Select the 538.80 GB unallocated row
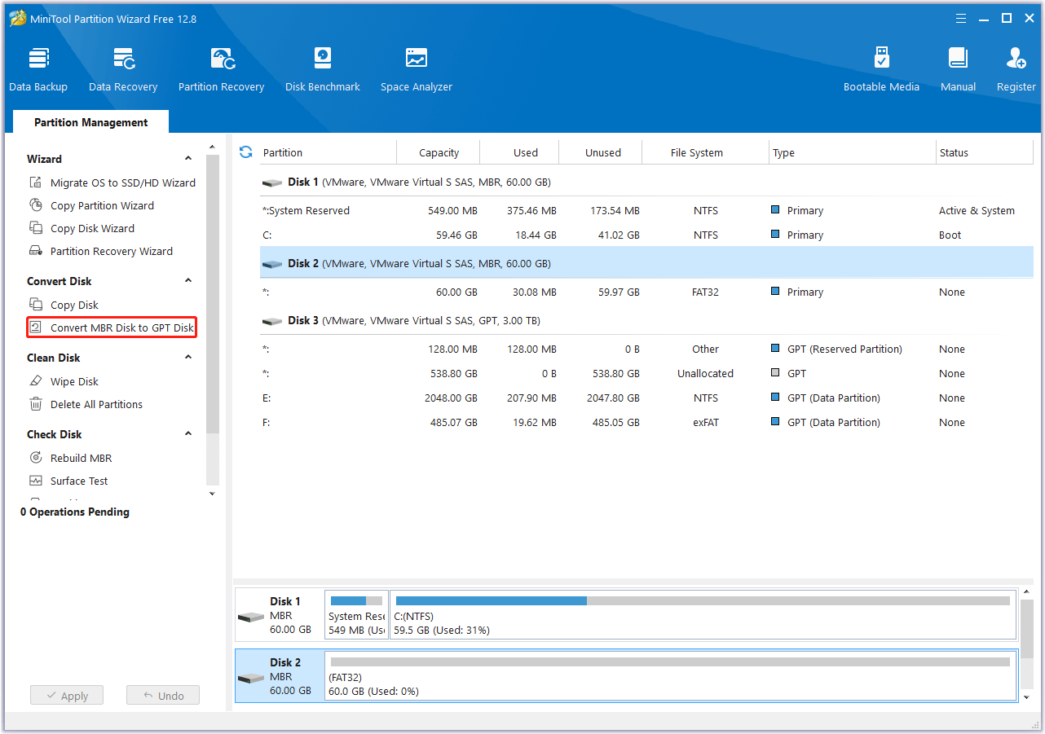 646,373
